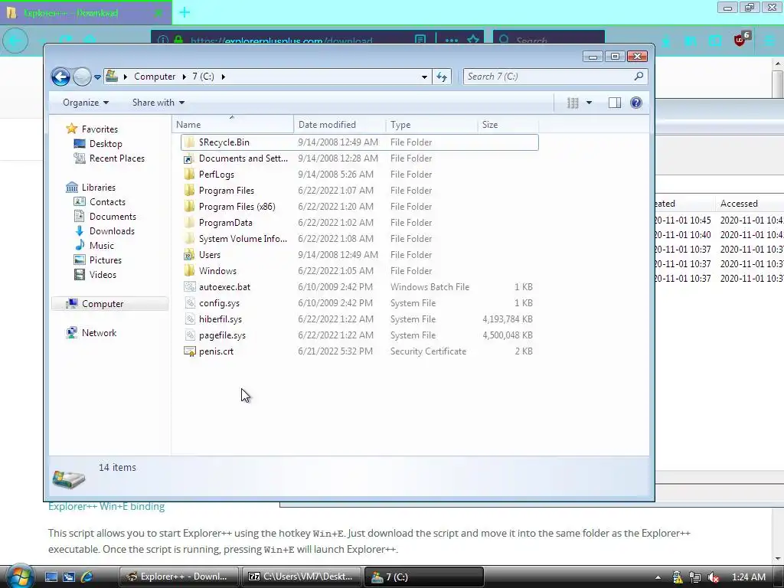
Task: Refresh the 7 (C:) folder view
Action: pyautogui.click(x=442, y=77)
